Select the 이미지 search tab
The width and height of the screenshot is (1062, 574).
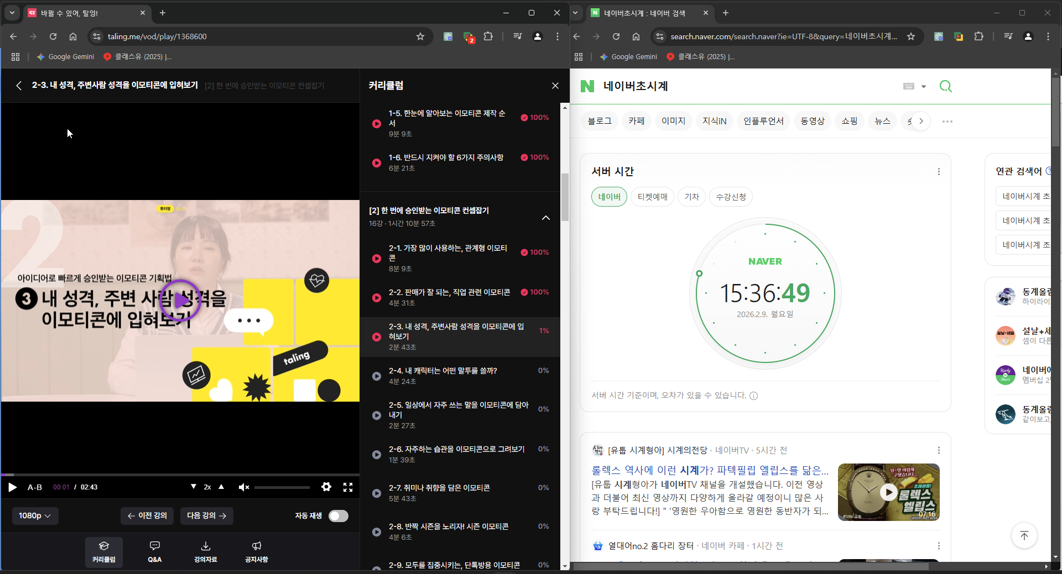[674, 121]
